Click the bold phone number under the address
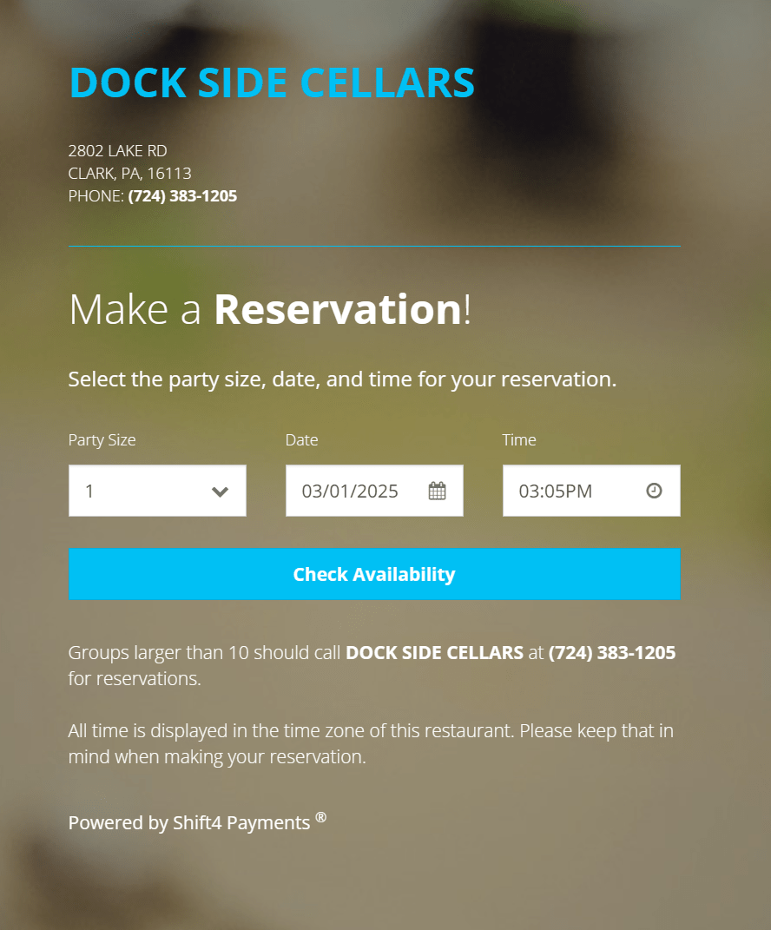 tap(182, 196)
